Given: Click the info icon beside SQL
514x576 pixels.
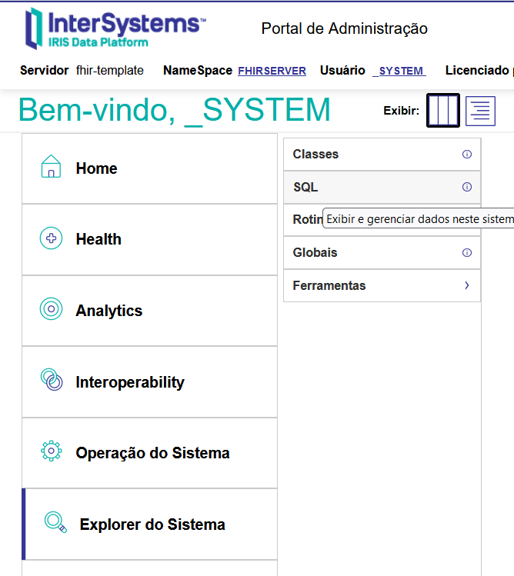Looking at the screenshot, I should pos(466,187).
